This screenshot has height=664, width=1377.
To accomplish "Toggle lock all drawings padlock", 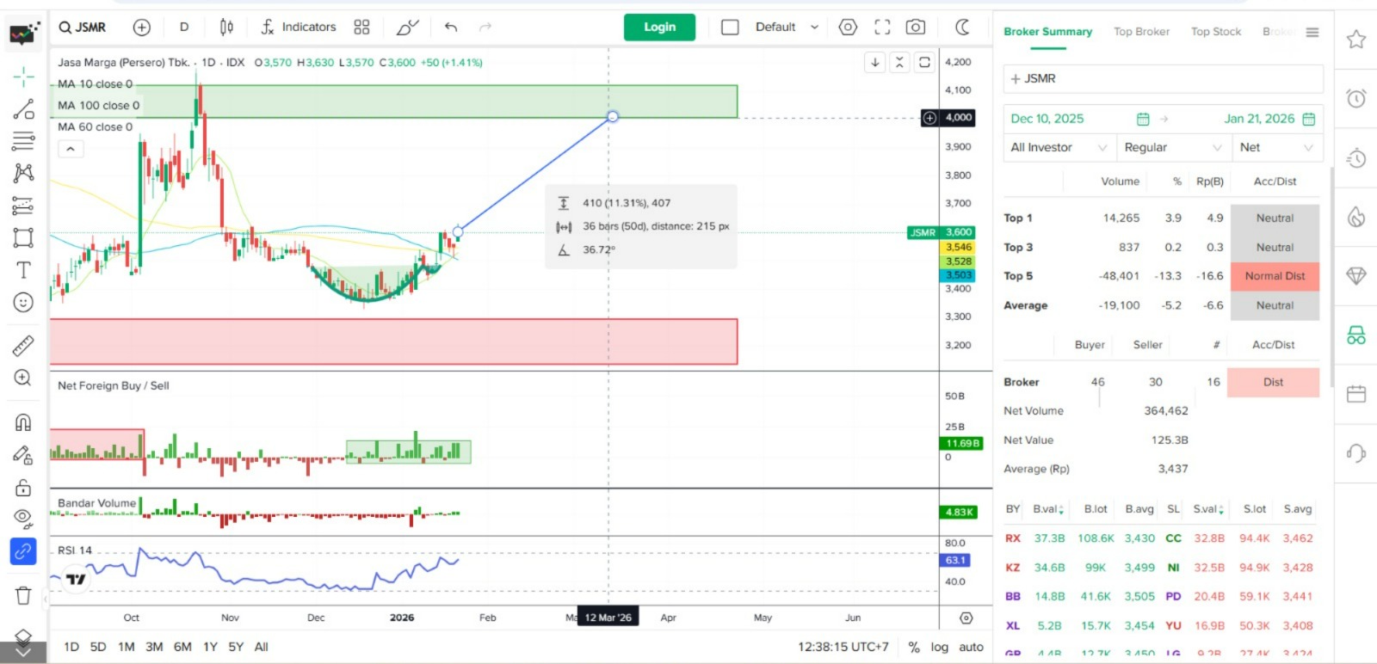I will click(x=23, y=488).
